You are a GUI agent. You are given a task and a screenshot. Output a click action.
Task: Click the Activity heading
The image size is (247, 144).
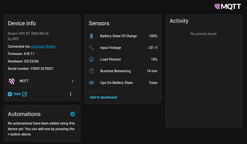tap(179, 21)
